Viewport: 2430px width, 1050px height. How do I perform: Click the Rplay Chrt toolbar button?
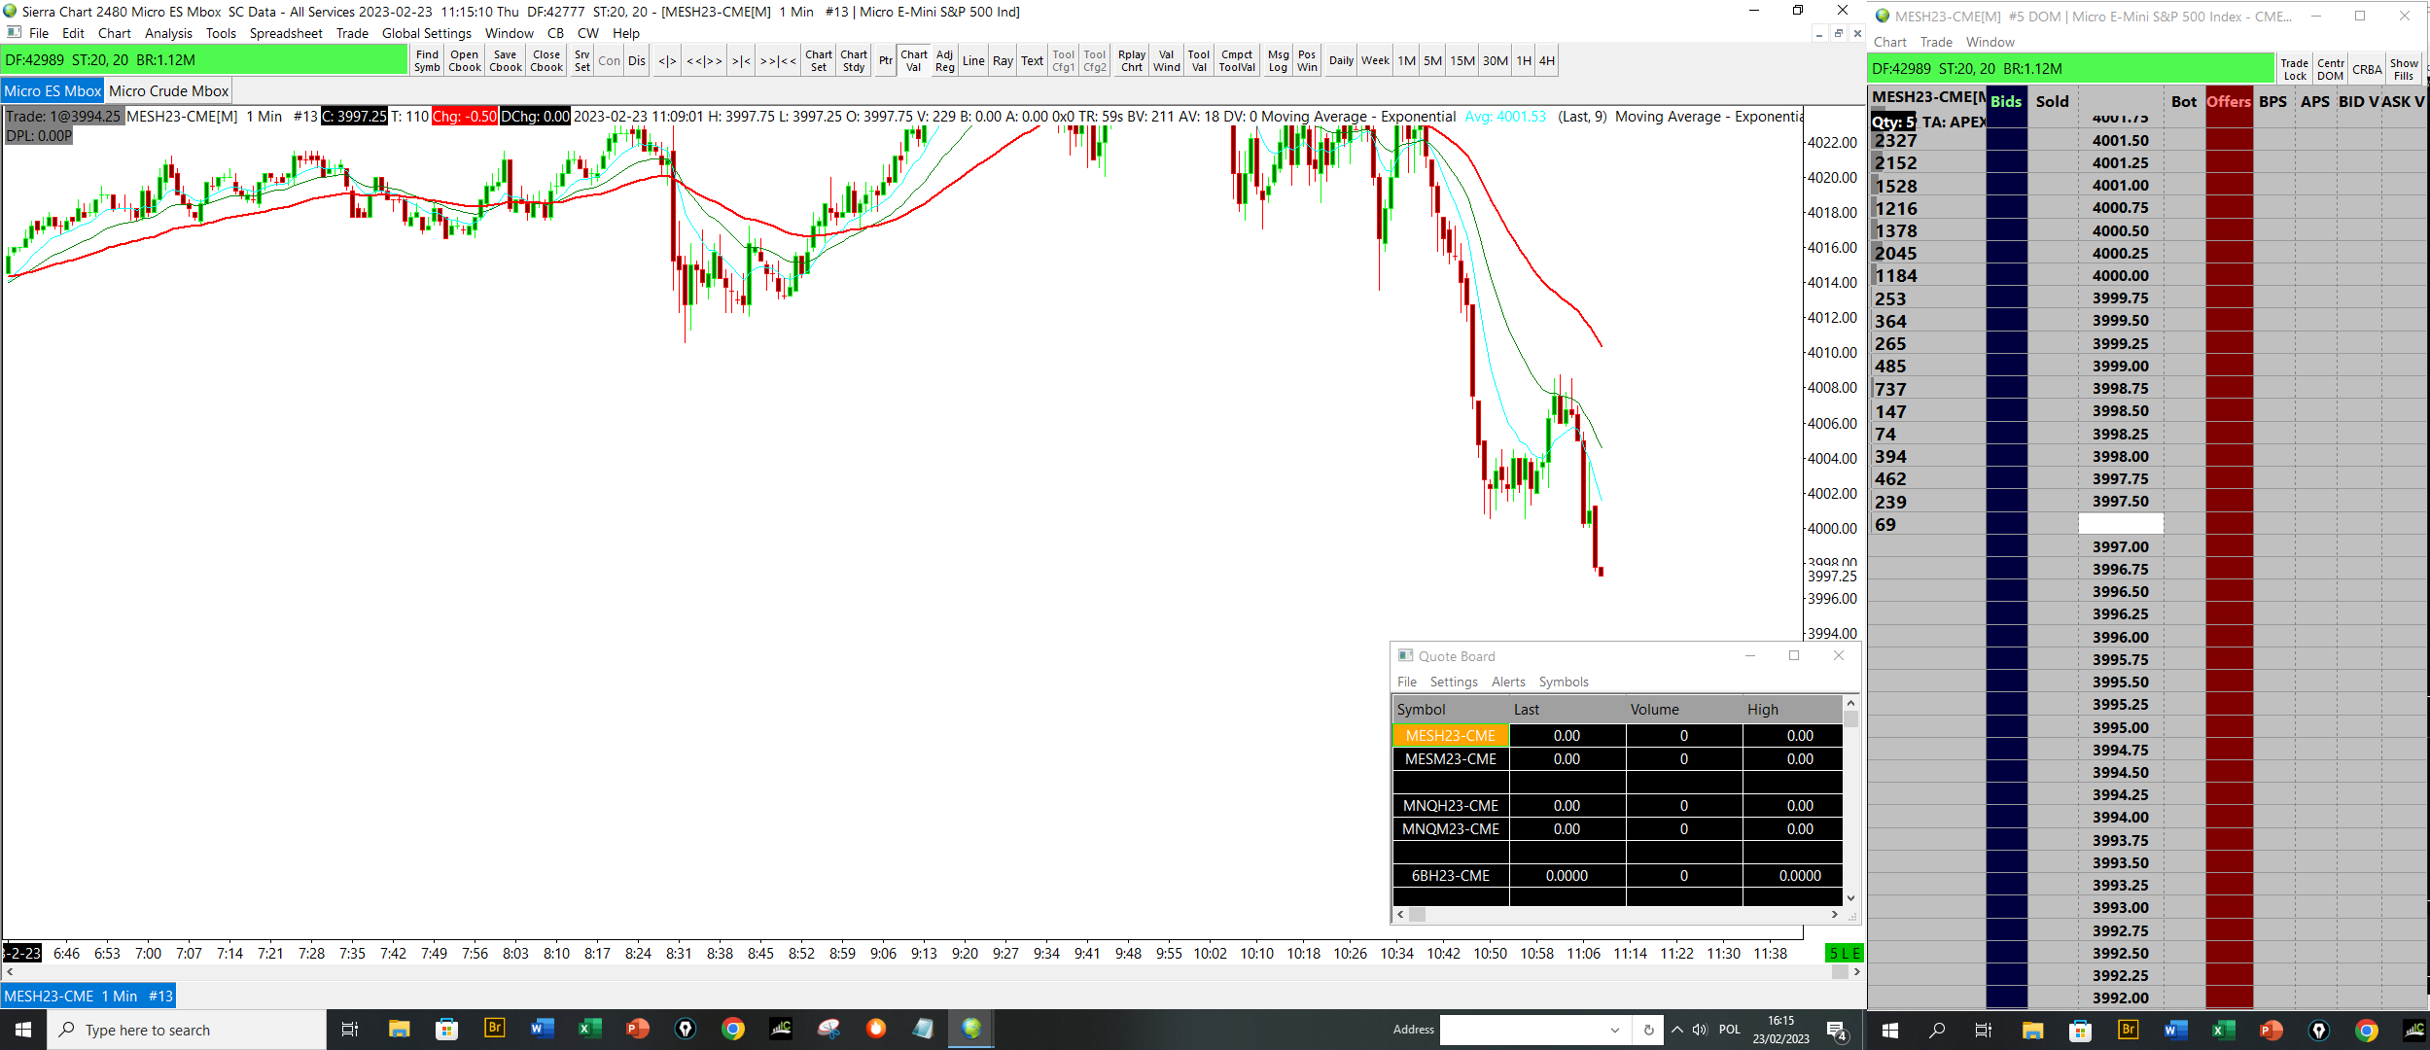pyautogui.click(x=1131, y=60)
